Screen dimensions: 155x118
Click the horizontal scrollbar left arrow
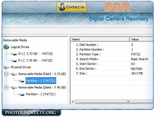(73, 102)
